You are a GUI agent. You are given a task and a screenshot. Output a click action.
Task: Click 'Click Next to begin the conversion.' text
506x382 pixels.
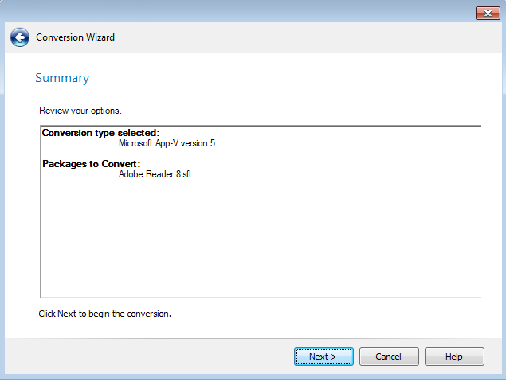point(105,314)
